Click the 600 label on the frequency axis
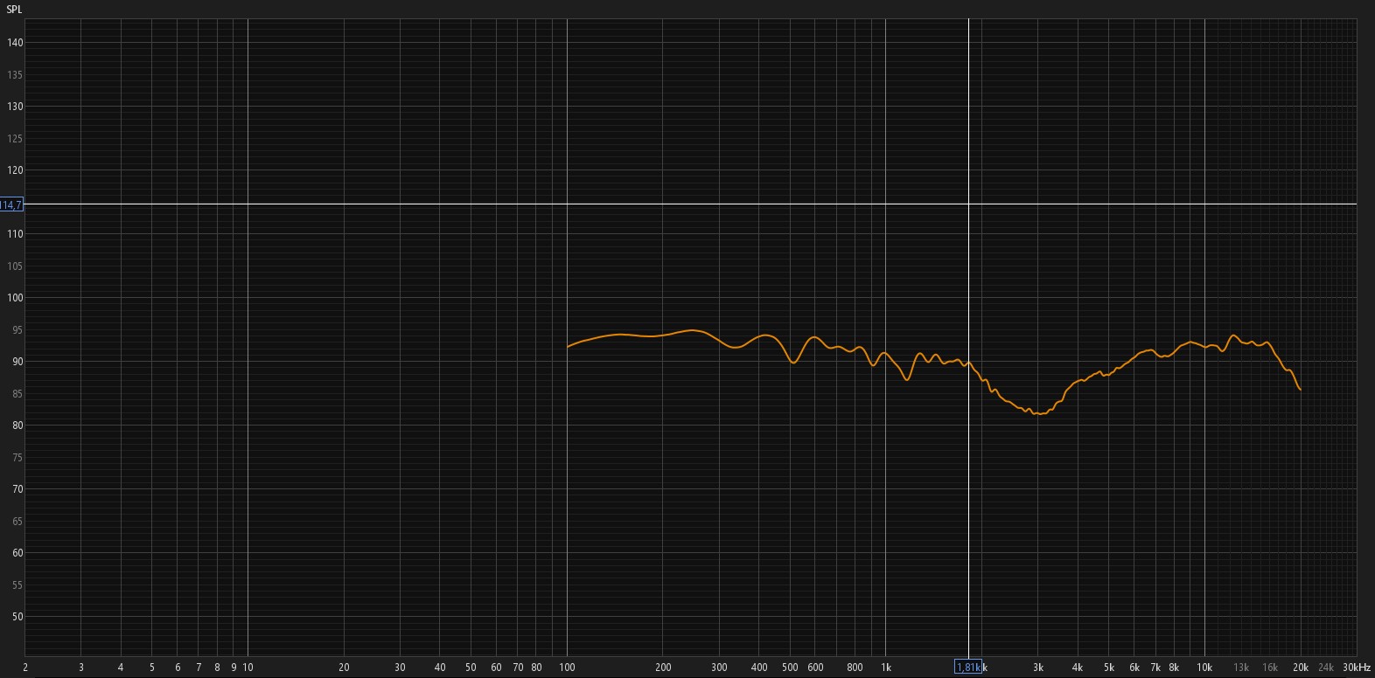 point(815,668)
